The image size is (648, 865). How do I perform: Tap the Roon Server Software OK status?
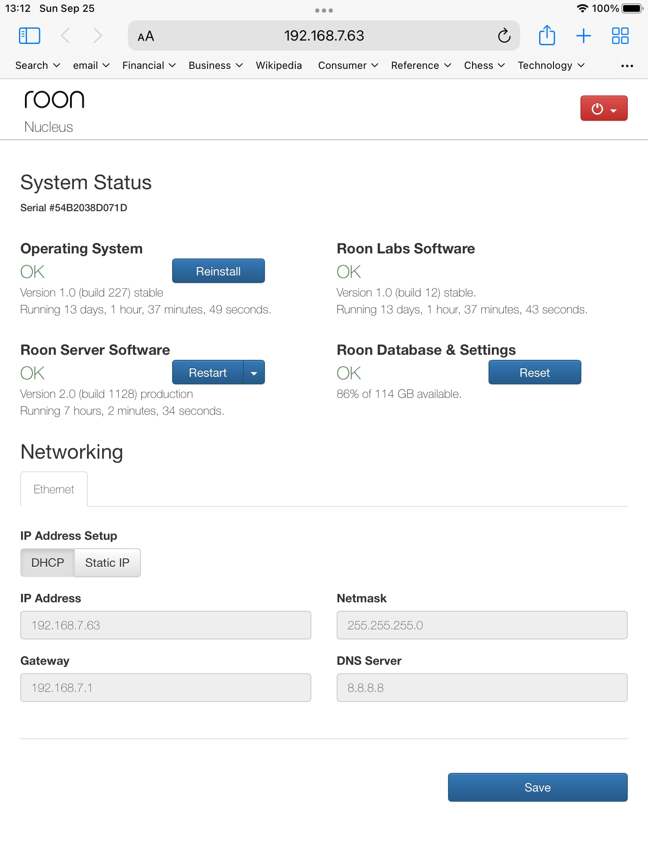point(32,373)
